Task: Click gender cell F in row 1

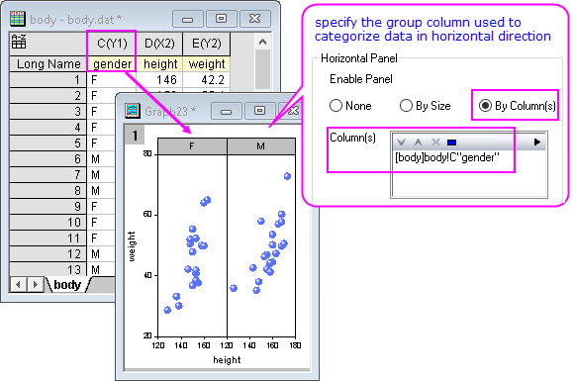Action: click(112, 80)
